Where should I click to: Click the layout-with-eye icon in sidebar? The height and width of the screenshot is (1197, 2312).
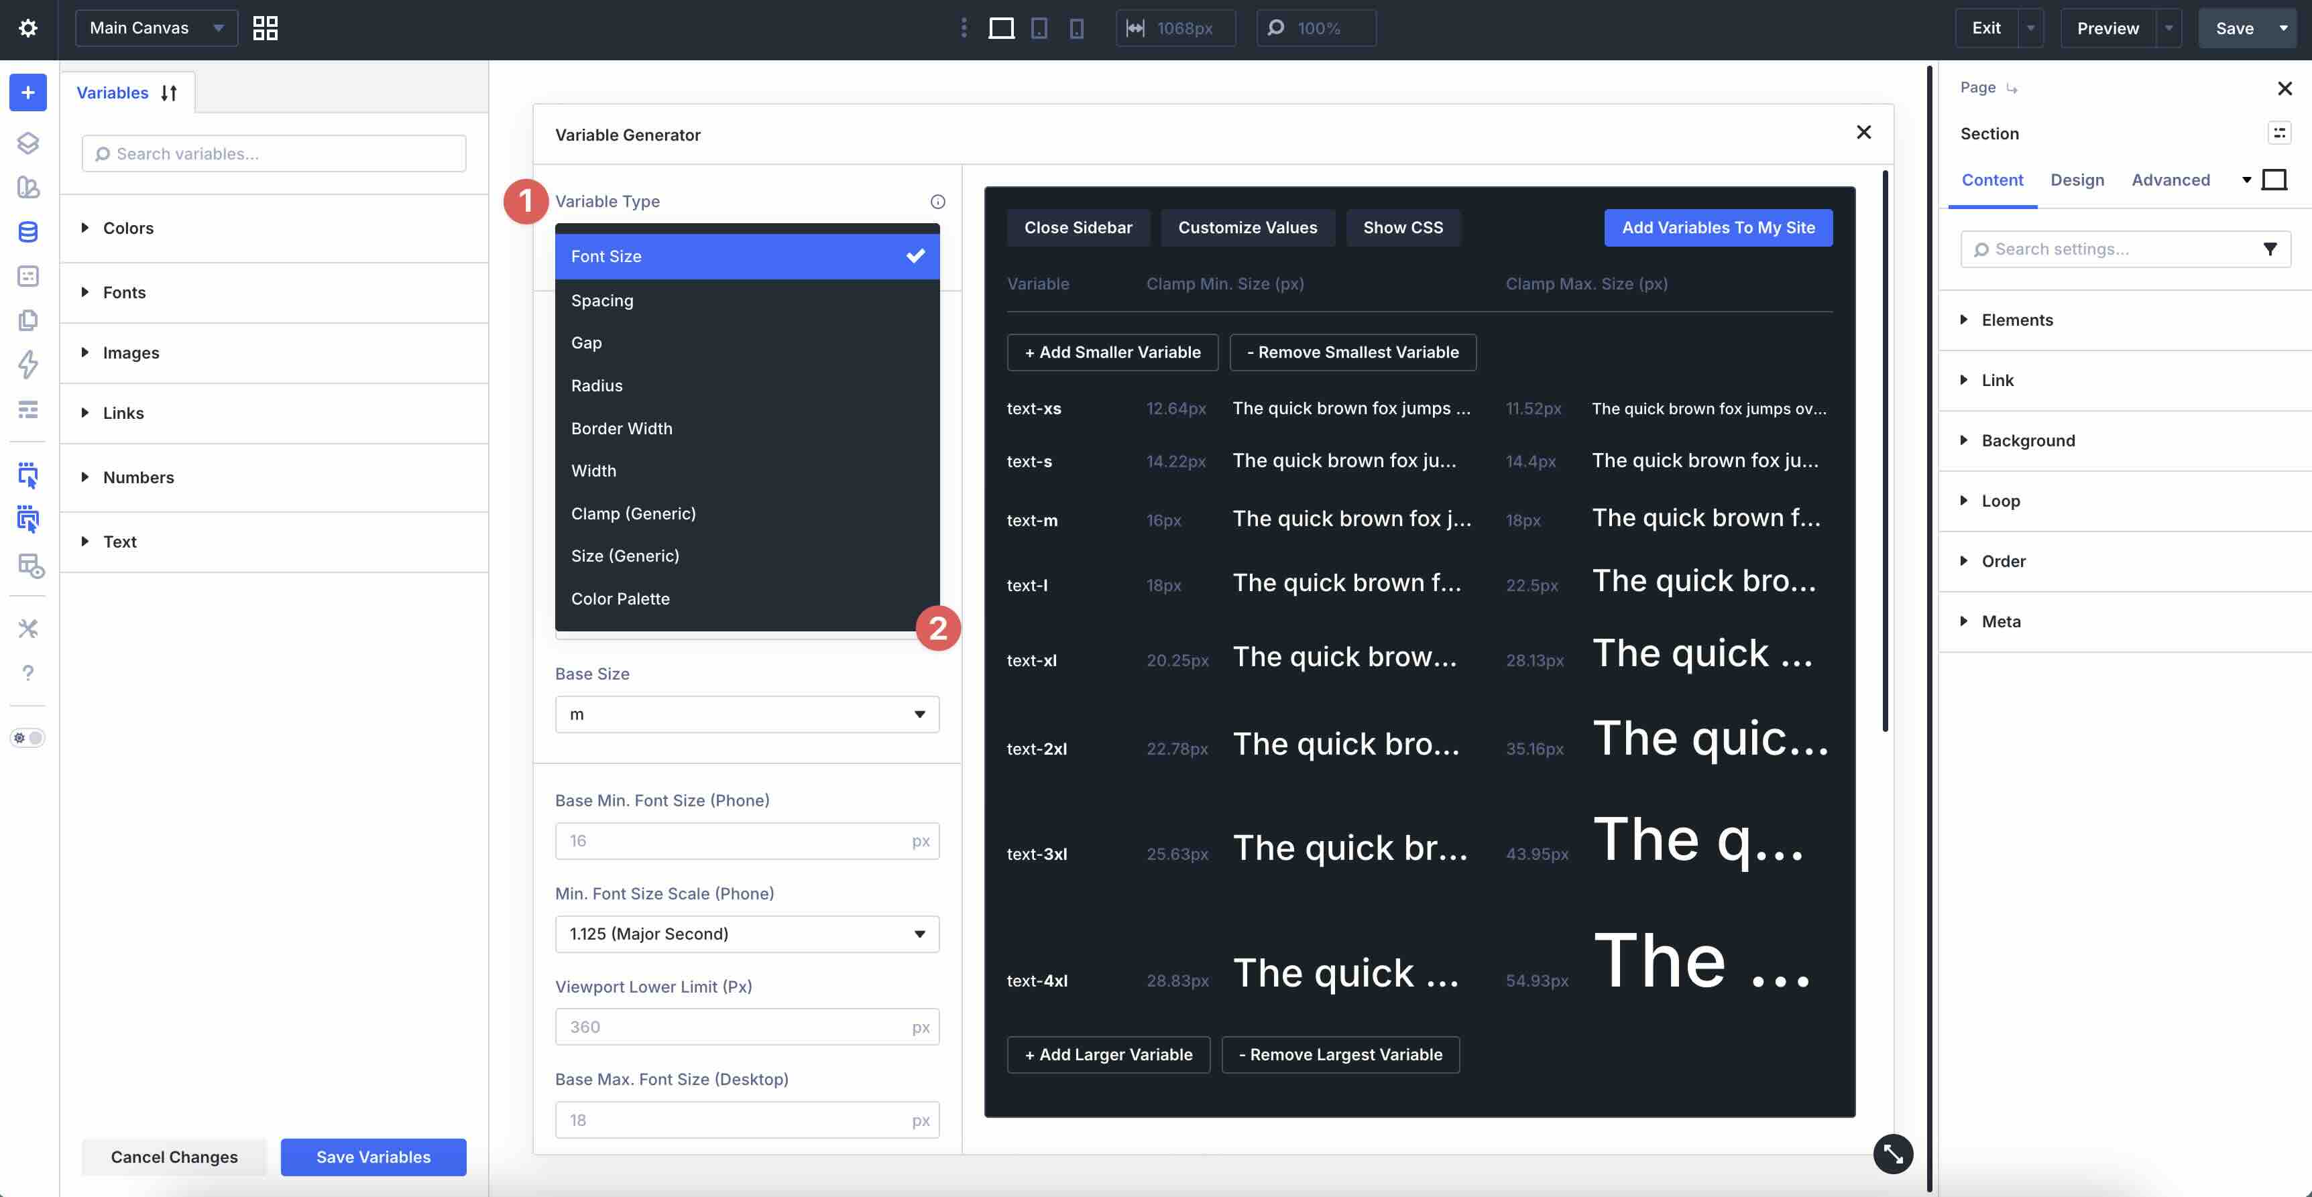30,565
